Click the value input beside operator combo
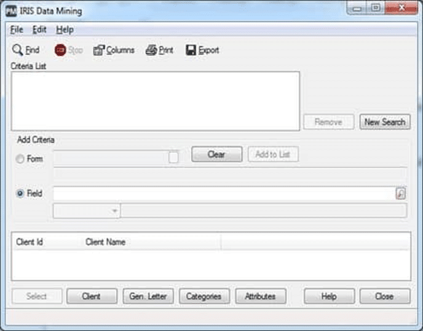Screen dimensions: 423x331 click(264, 211)
